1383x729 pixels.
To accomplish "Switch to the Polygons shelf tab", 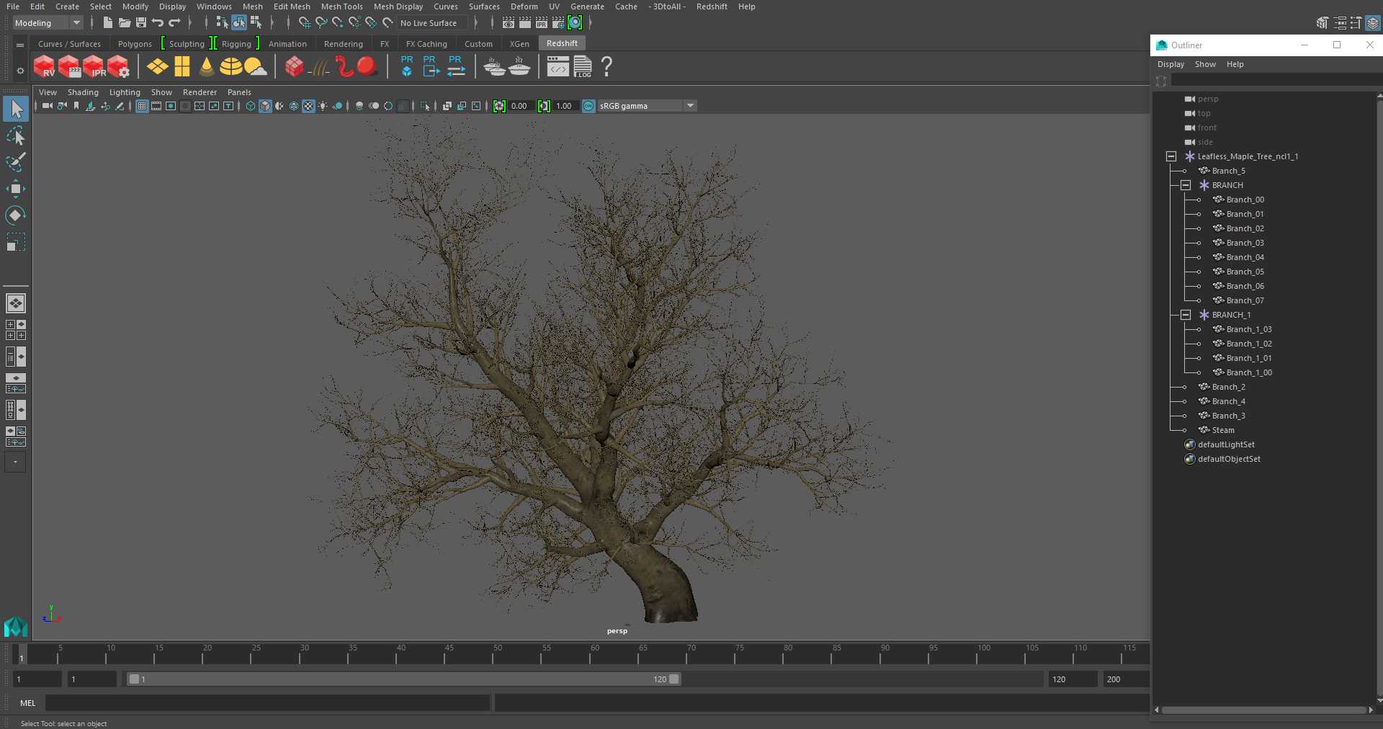I will [135, 44].
